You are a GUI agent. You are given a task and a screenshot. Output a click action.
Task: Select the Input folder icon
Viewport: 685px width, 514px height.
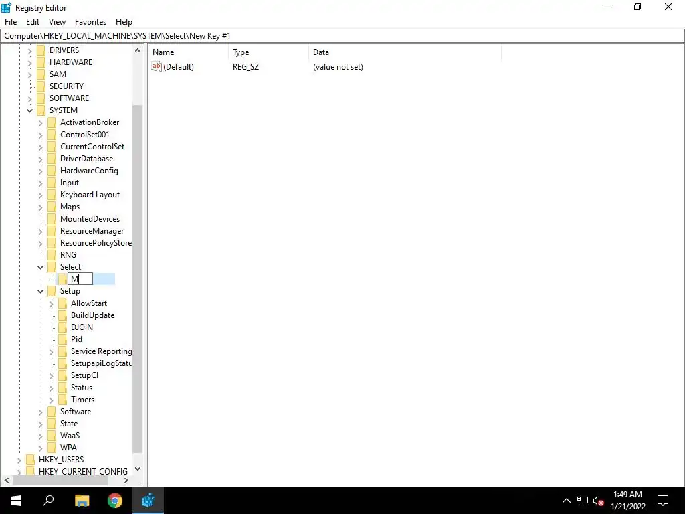coord(52,183)
